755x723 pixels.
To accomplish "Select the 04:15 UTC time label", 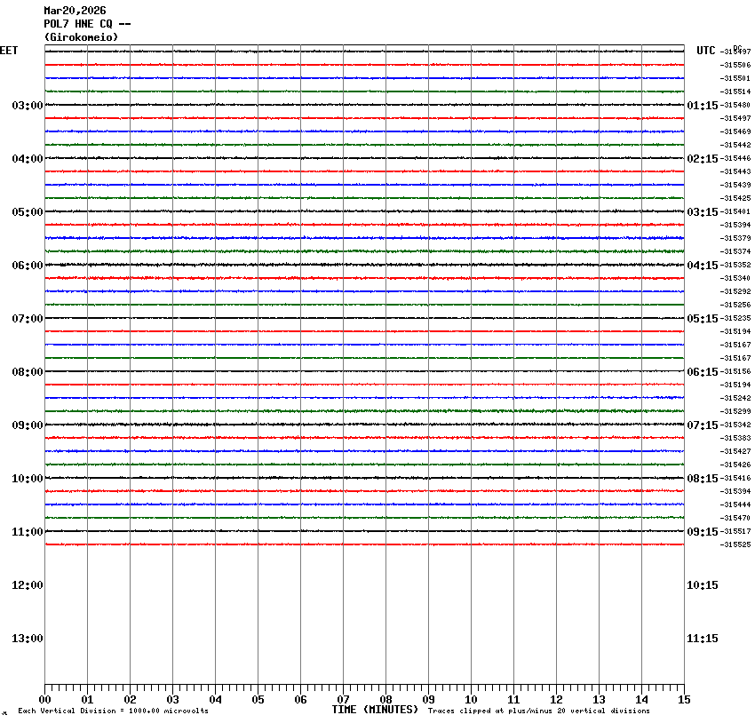I will (x=702, y=266).
